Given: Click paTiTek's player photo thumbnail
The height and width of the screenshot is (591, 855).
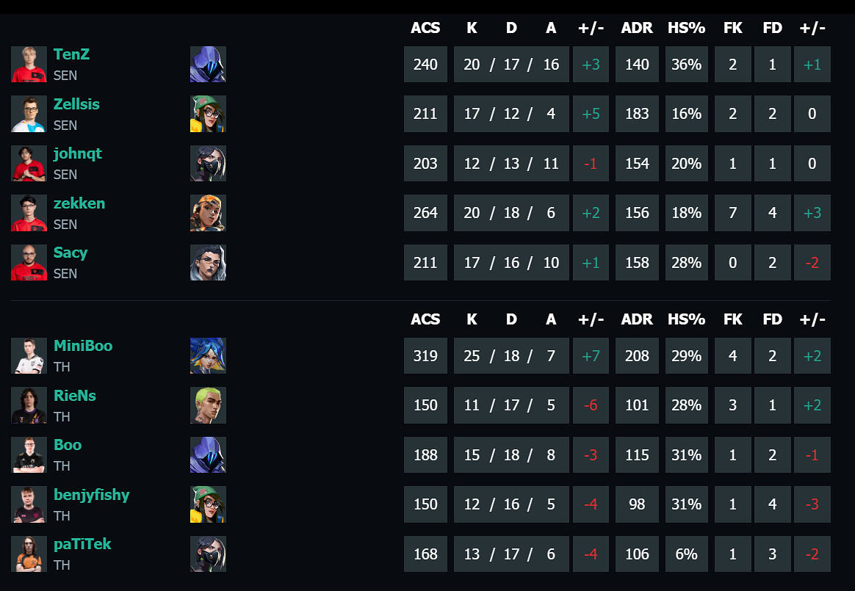Looking at the screenshot, I should click(x=29, y=554).
